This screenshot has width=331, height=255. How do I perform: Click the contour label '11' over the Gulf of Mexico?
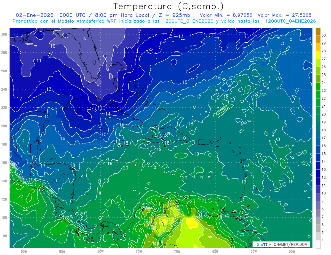39,61
